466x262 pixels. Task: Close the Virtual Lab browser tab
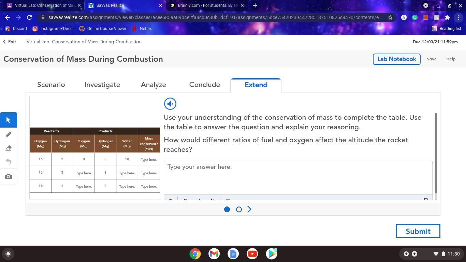pyautogui.click(x=79, y=5)
